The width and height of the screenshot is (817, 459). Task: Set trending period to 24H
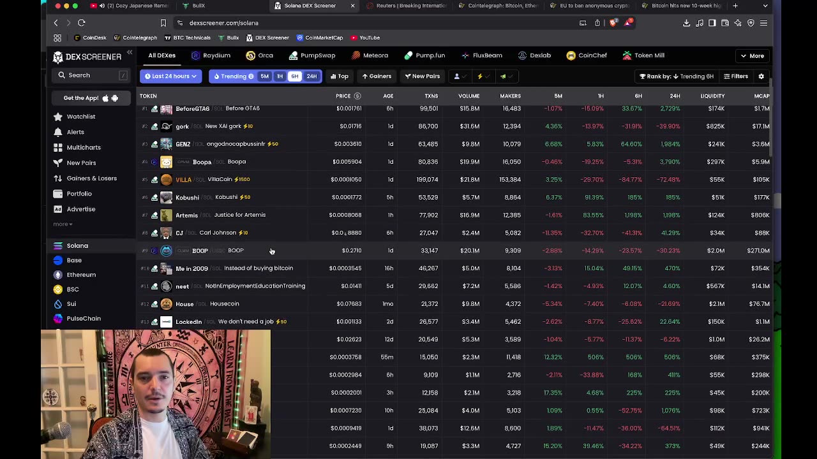[x=311, y=76]
